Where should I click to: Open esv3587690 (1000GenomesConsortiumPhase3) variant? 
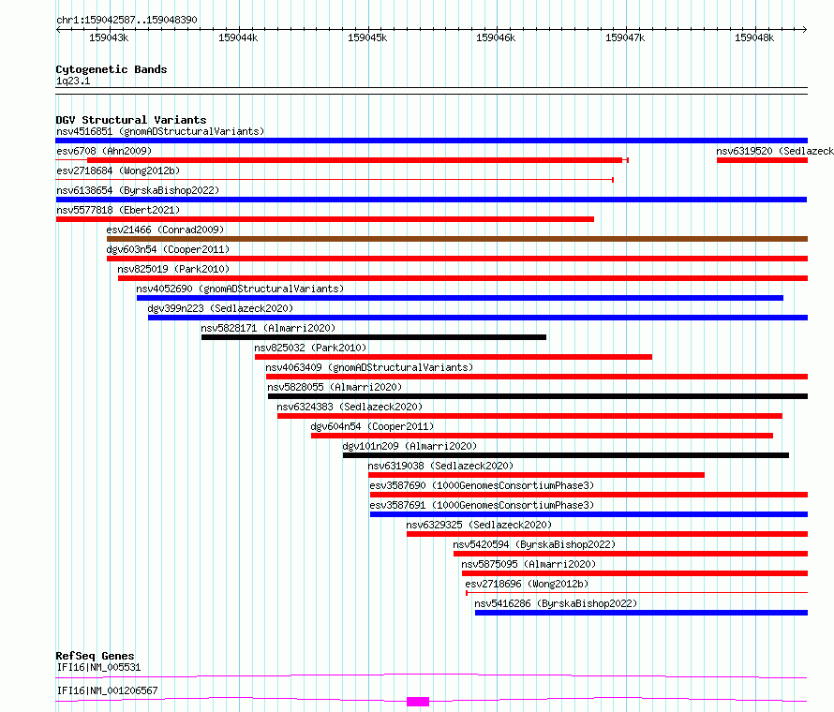482,485
